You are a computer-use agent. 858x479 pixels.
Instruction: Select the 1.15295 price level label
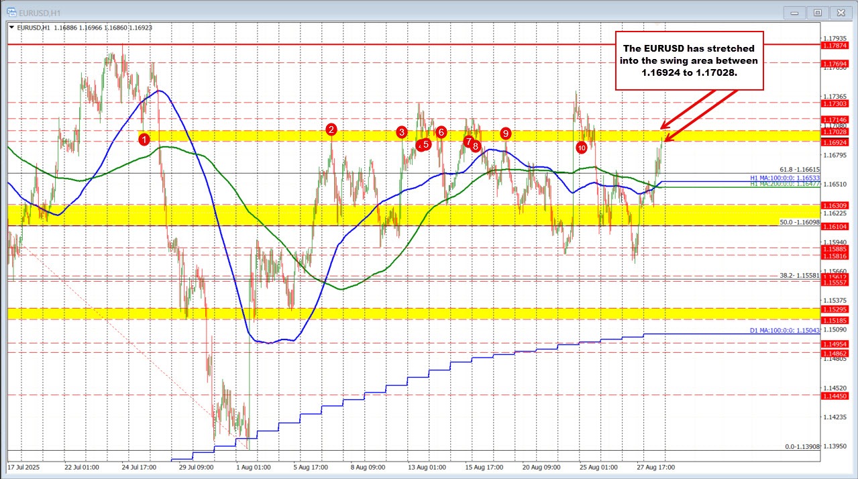pyautogui.click(x=835, y=309)
